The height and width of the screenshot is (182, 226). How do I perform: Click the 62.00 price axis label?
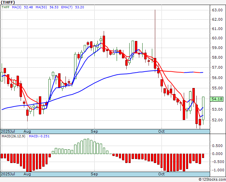coord(217,19)
